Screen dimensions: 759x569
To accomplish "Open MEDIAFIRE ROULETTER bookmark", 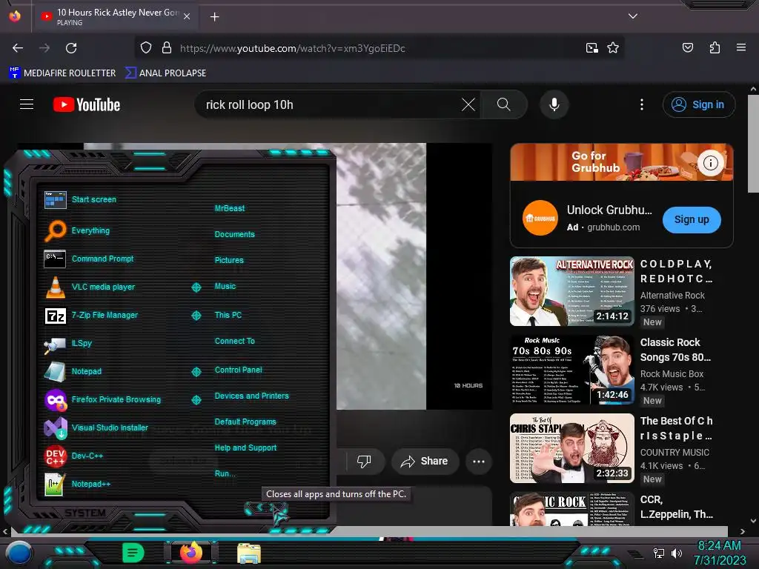I will tap(62, 73).
